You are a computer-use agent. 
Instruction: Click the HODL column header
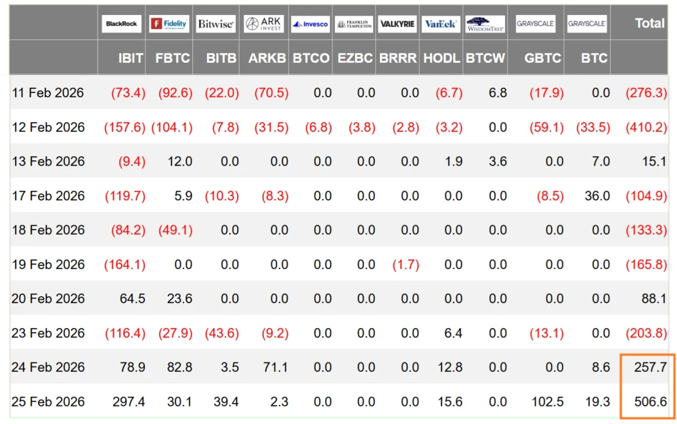tap(441, 58)
